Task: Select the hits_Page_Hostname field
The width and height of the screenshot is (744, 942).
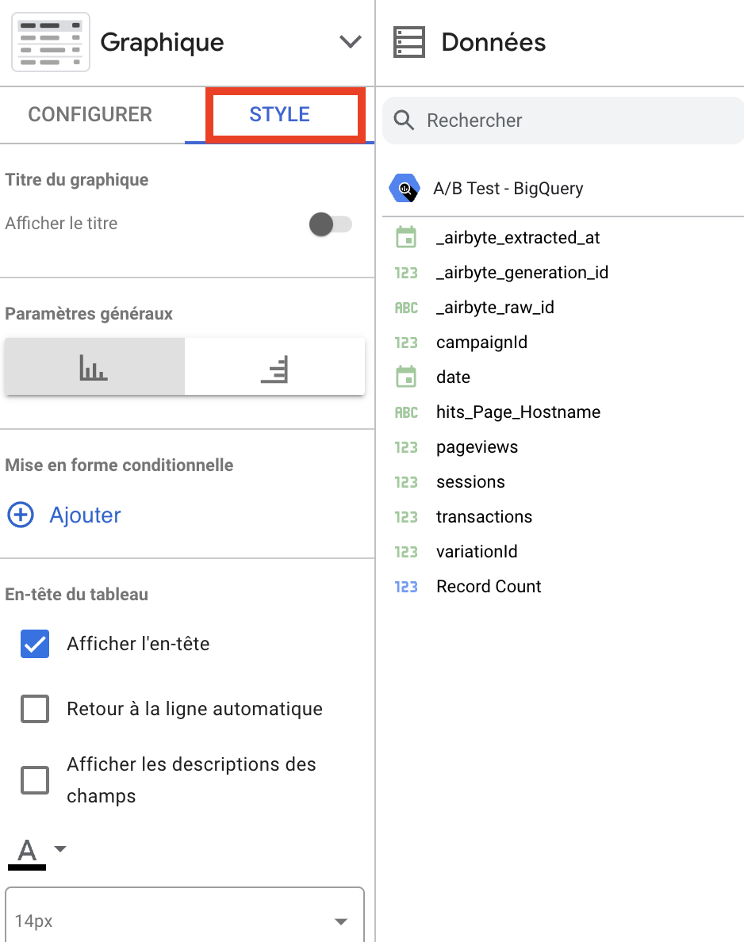Action: [x=519, y=412]
